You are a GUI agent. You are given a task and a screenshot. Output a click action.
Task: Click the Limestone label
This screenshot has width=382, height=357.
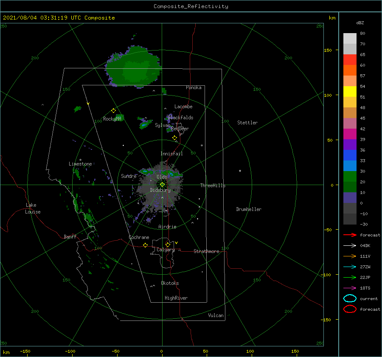click(x=80, y=164)
